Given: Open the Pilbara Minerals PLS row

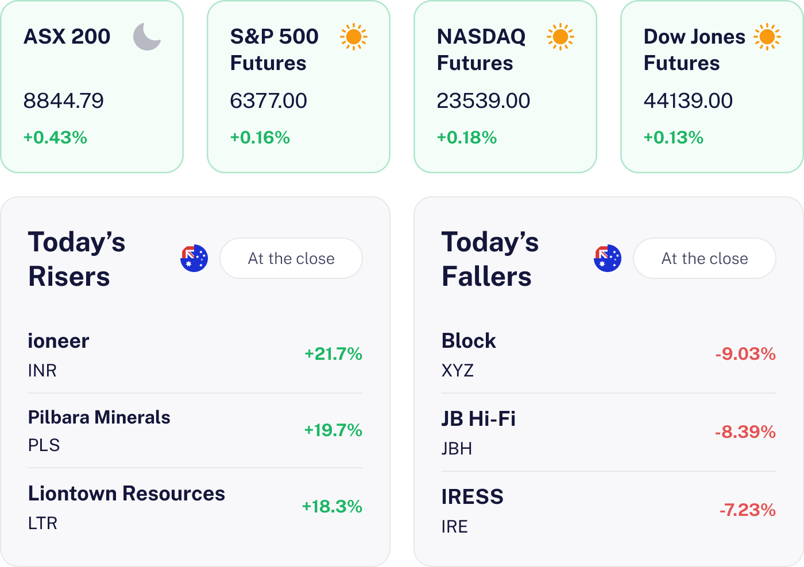Looking at the screenshot, I should tap(195, 430).
